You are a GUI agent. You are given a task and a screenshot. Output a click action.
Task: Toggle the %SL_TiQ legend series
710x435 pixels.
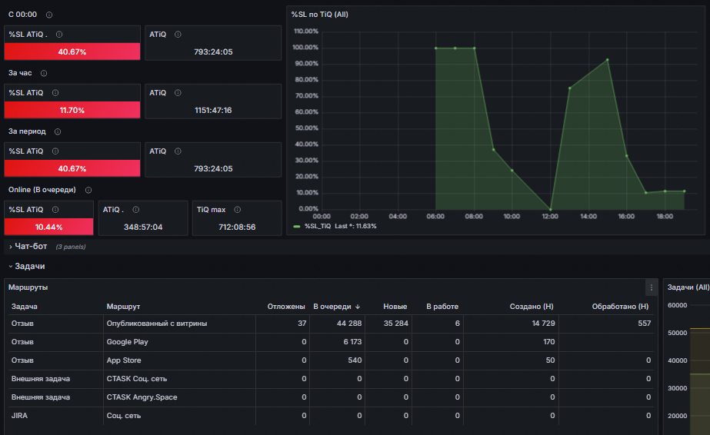pyautogui.click(x=318, y=226)
